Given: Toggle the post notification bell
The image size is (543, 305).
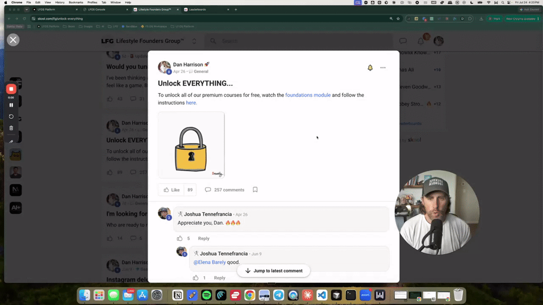Looking at the screenshot, I should (x=370, y=68).
